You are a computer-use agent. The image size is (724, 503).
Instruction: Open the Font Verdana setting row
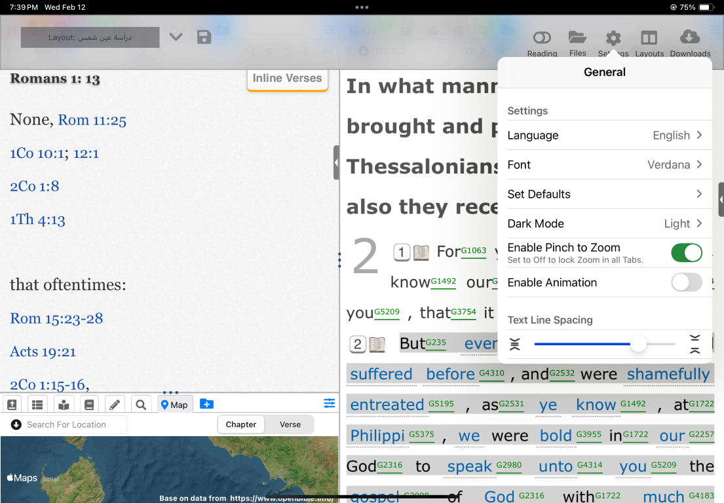tap(604, 165)
